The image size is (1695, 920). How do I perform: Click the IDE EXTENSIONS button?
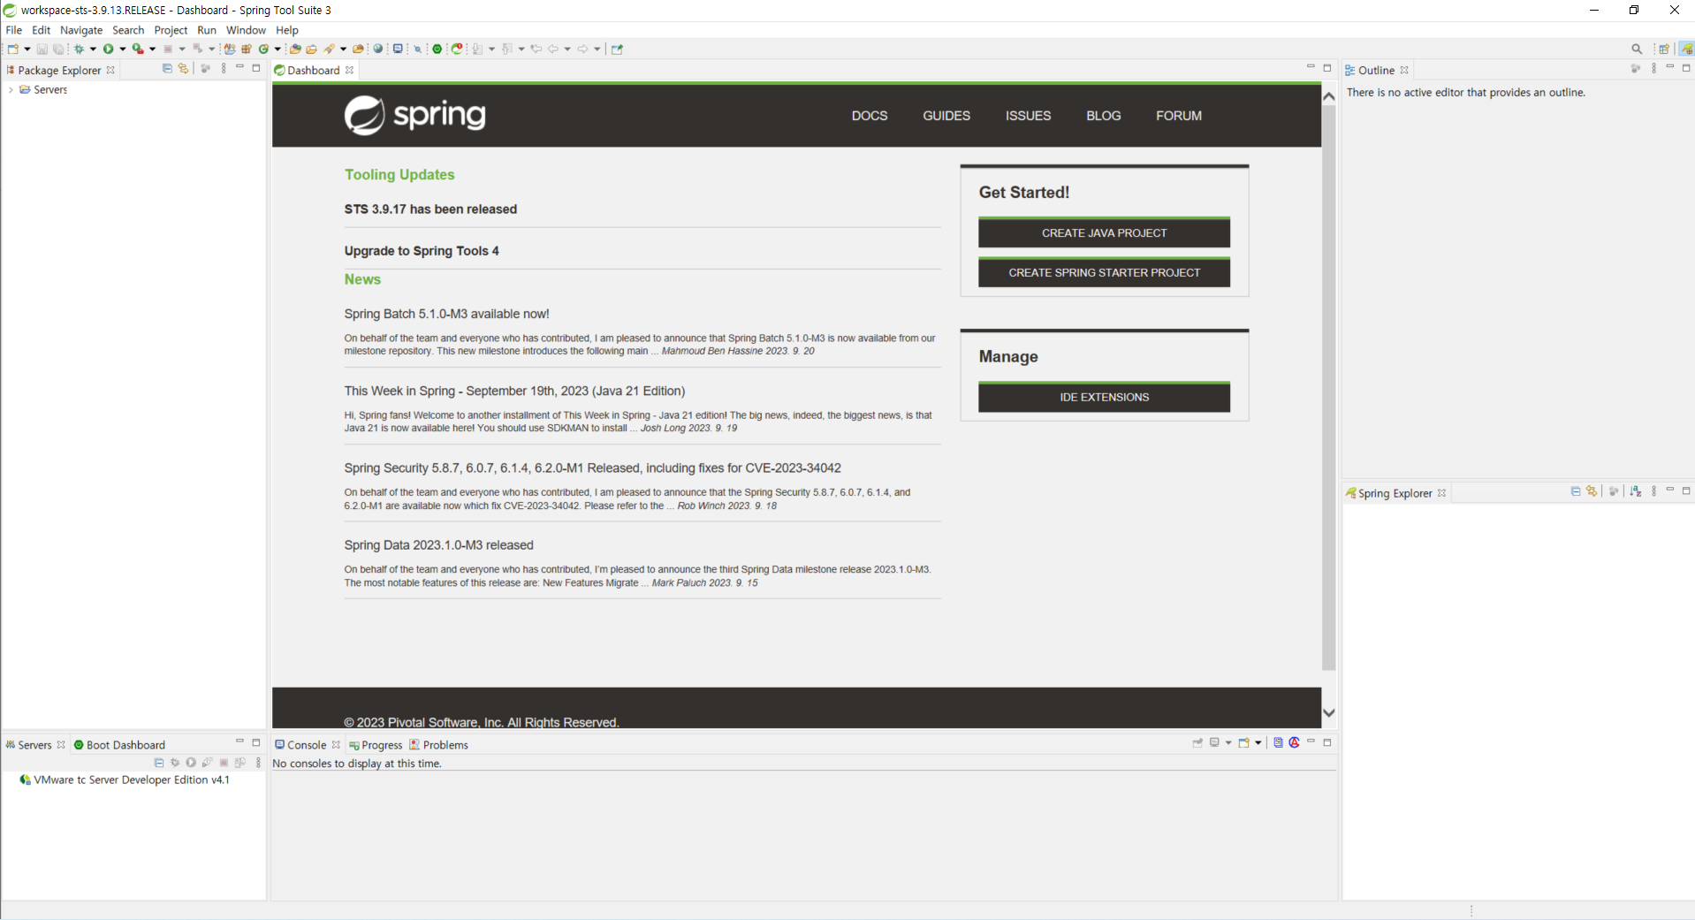(x=1104, y=397)
